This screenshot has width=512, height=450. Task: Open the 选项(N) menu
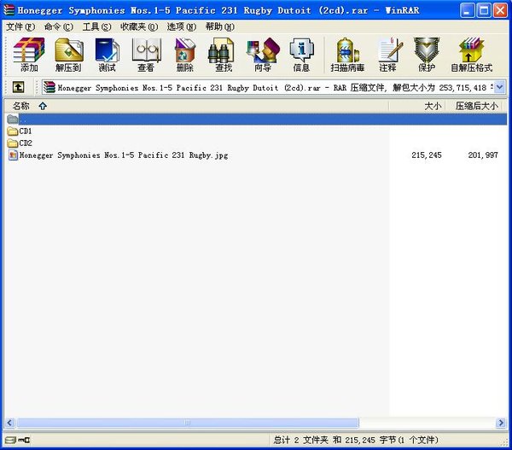coord(182,26)
